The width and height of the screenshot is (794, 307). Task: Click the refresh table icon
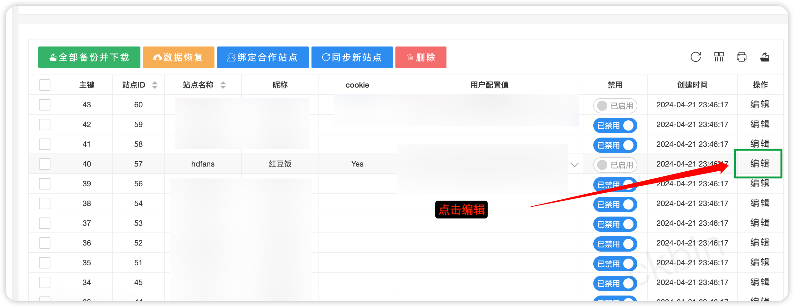tap(696, 57)
